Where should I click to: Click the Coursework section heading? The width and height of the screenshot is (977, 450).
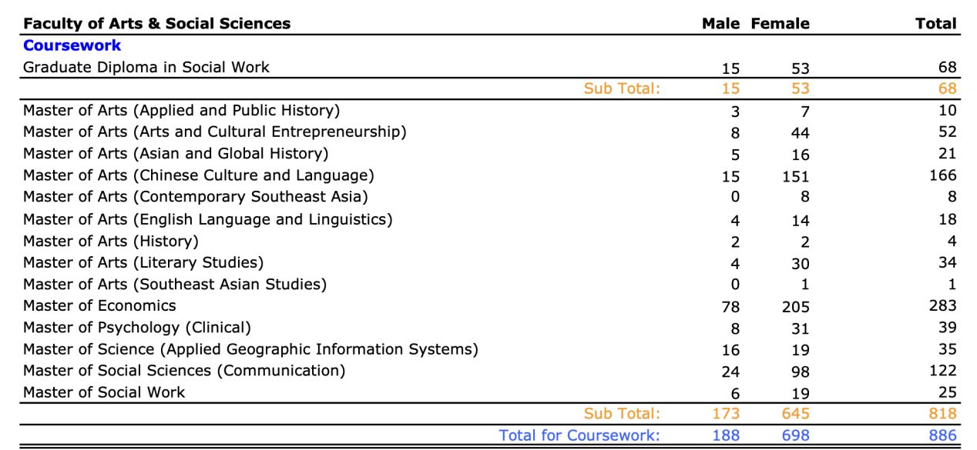tap(72, 45)
